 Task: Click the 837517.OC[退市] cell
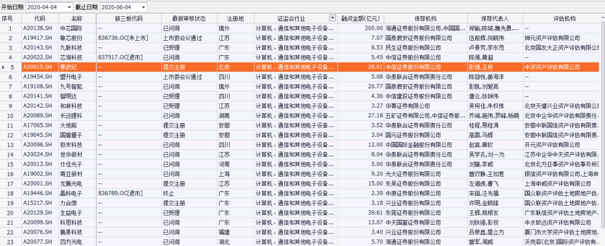[x=129, y=58]
